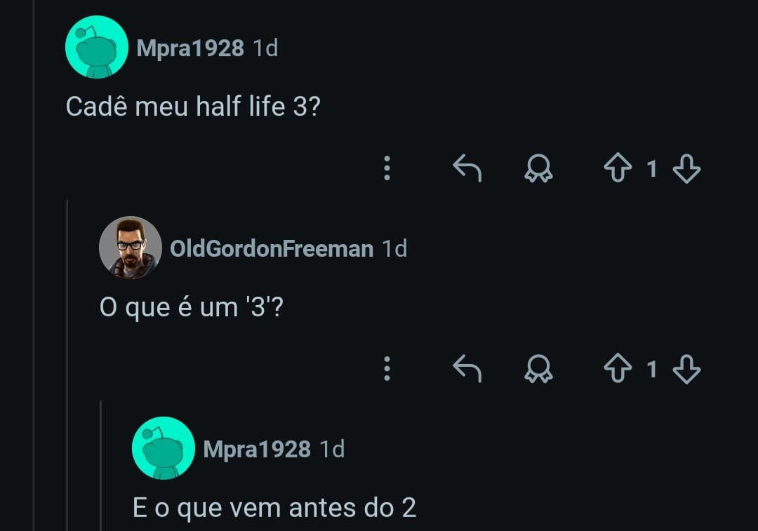
Task: Reply to OldGordonFreeman's comment
Action: coord(467,369)
